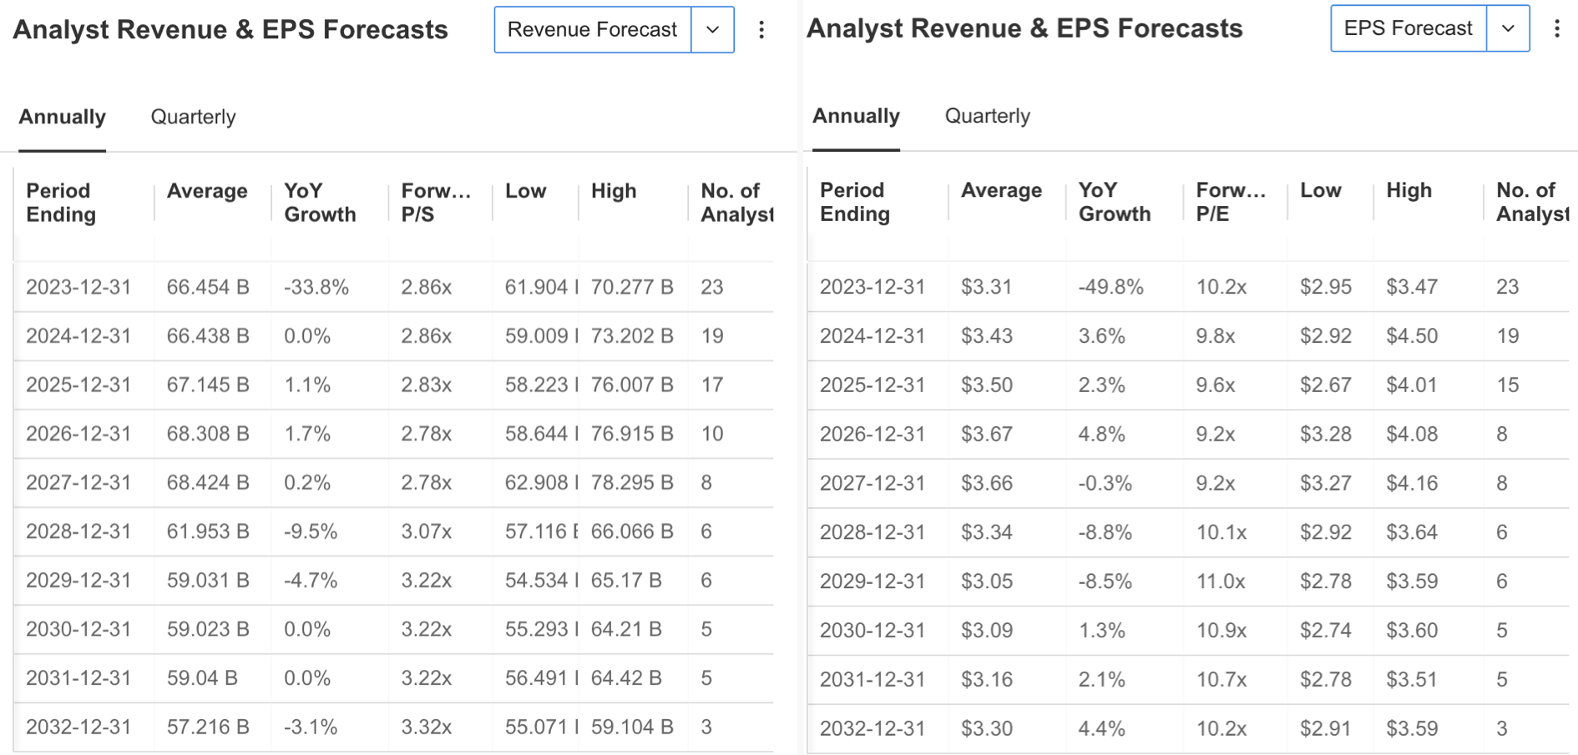This screenshot has width=1578, height=755.
Task: Click EPS average $3.31 cell
Action: (986, 286)
